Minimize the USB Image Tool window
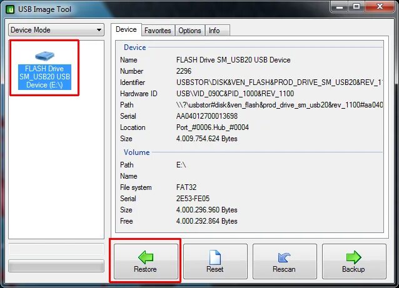 coord(339,7)
